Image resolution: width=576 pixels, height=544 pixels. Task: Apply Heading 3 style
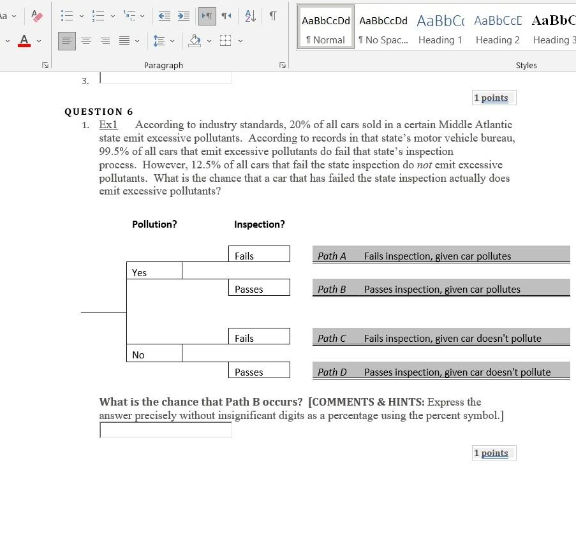[x=553, y=27]
